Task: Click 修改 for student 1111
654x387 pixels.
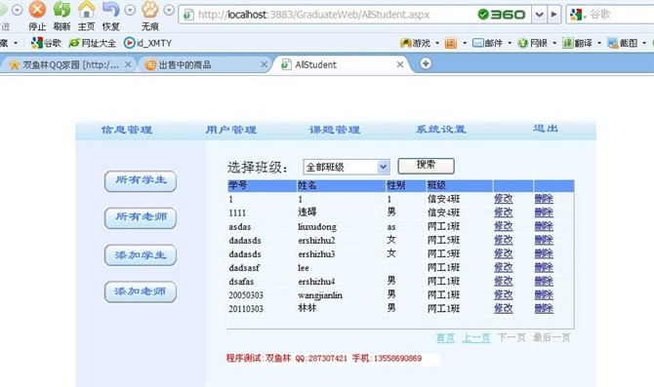Action: 504,213
